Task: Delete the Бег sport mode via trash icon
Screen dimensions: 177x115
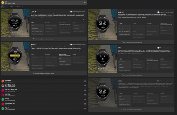Action: [x=85, y=2]
